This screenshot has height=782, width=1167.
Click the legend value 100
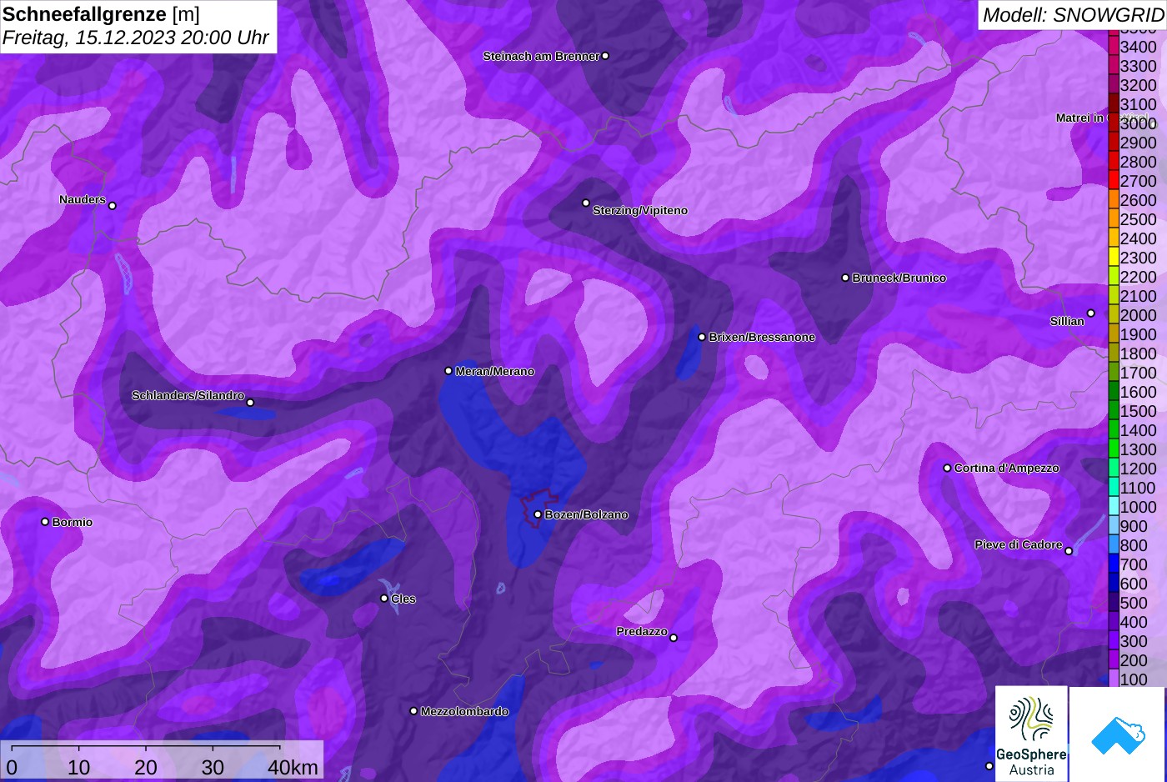coord(1134,679)
